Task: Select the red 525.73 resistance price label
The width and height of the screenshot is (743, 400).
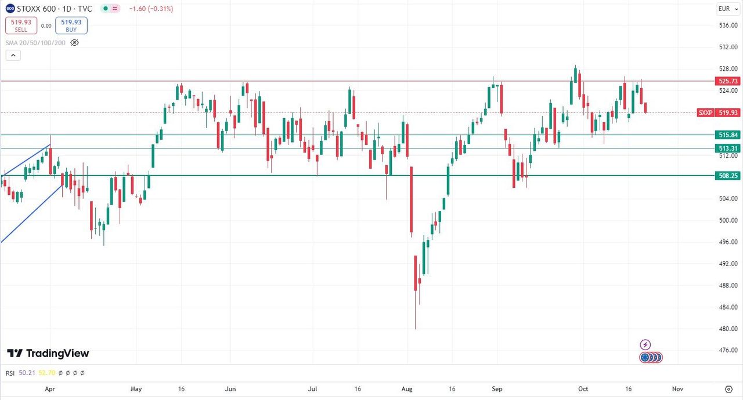Action: click(x=727, y=81)
